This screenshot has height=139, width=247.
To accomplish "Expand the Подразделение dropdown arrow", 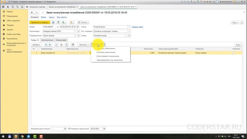I will pos(76,36).
